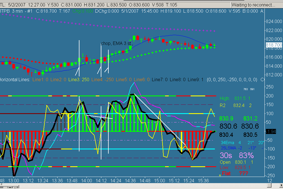Screen dimensions: 283x189
Task: Click the Line3: 250 label
Action: 79,79
